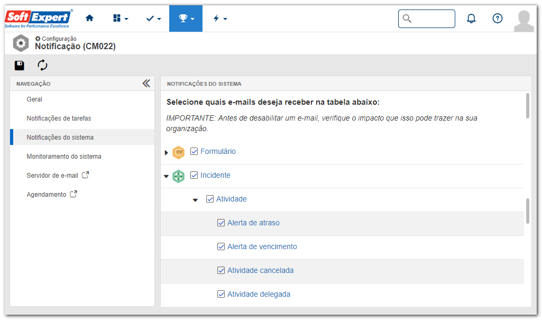The width and height of the screenshot is (542, 320).
Task: Click the Notificação (CM022) page title
Action: click(76, 47)
